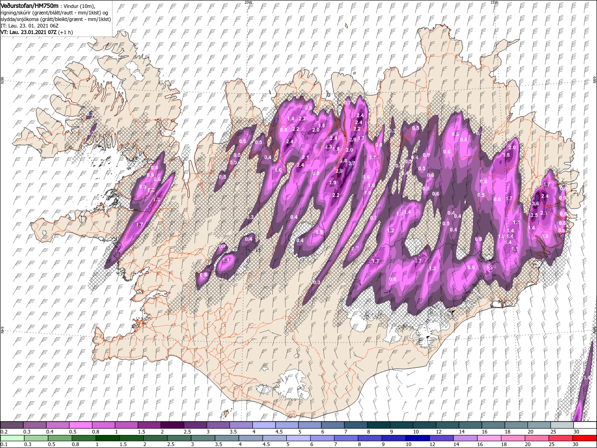Select darkest purple snow swatch labeled 2
597x448 pixels.
(x=172, y=425)
